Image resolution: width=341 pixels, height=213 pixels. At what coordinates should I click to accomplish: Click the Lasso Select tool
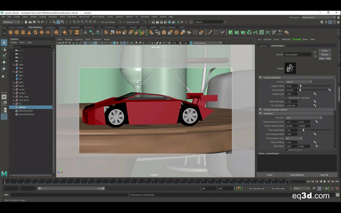point(4,49)
